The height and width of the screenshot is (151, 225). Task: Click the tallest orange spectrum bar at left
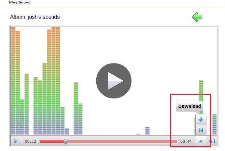[13, 69]
